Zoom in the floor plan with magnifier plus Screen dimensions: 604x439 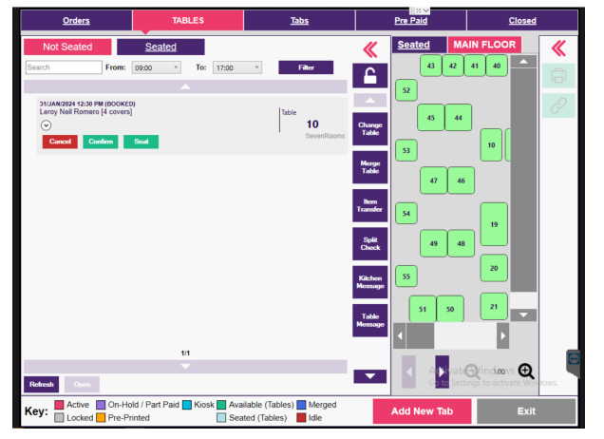click(526, 372)
